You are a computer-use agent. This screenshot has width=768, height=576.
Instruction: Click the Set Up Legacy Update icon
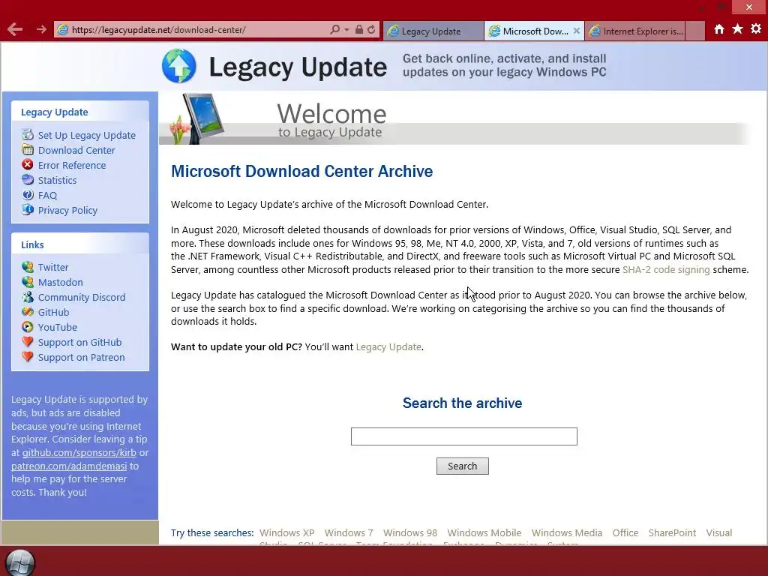tap(28, 135)
